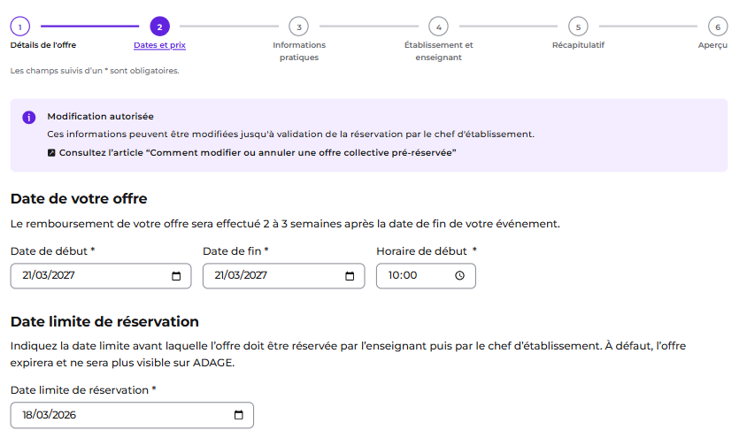
Task: Click the step 2 circle icon
Action: [159, 27]
